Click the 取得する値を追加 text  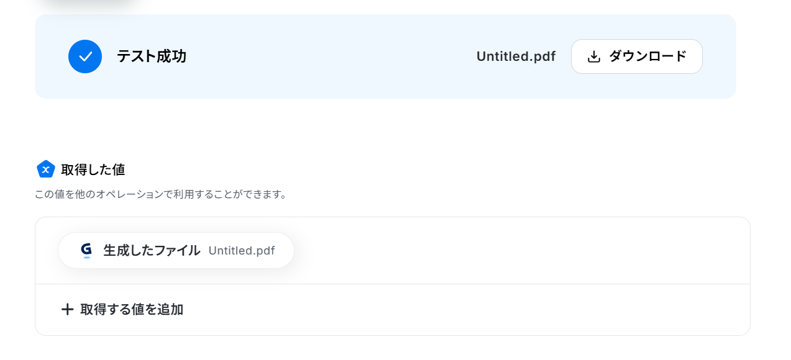pos(132,309)
